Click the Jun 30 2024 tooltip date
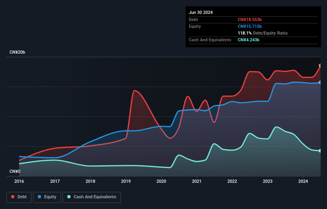 [201, 12]
